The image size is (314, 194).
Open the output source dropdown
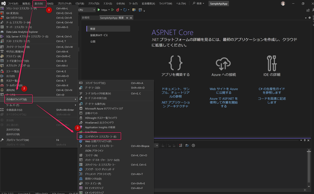(157, 145)
